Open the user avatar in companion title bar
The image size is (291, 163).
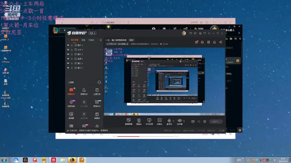[x=184, y=33]
